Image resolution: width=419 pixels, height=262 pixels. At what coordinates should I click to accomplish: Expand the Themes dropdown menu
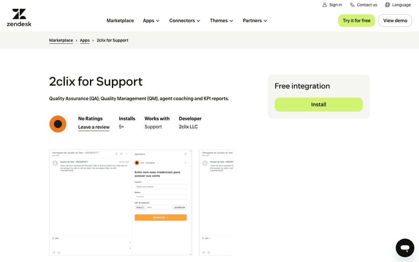[221, 20]
